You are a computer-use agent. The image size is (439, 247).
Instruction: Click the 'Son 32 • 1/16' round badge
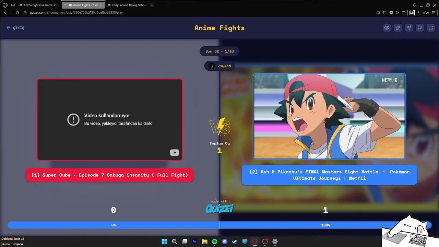219,51
